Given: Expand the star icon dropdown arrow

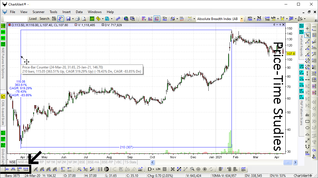Looking at the screenshot, I should (287, 19).
